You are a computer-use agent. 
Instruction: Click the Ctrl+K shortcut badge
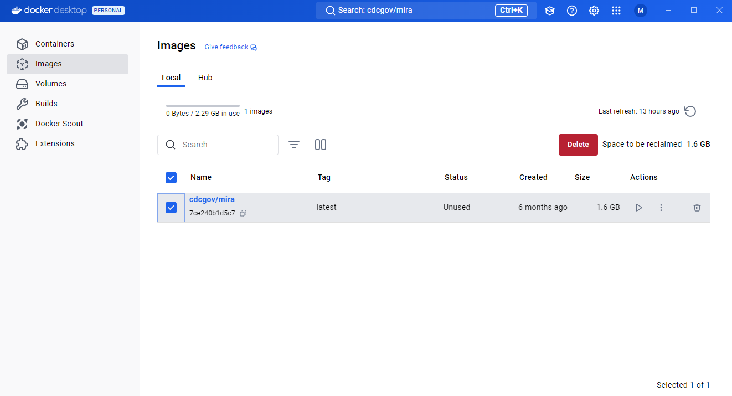click(511, 11)
